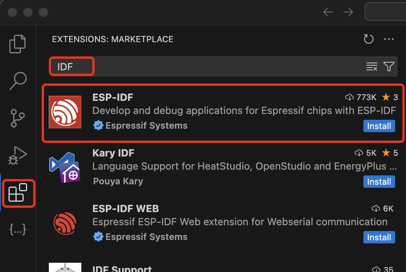Click Espressif Systems publisher under ESP-IDF WEB
The height and width of the screenshot is (272, 406).
click(x=146, y=237)
